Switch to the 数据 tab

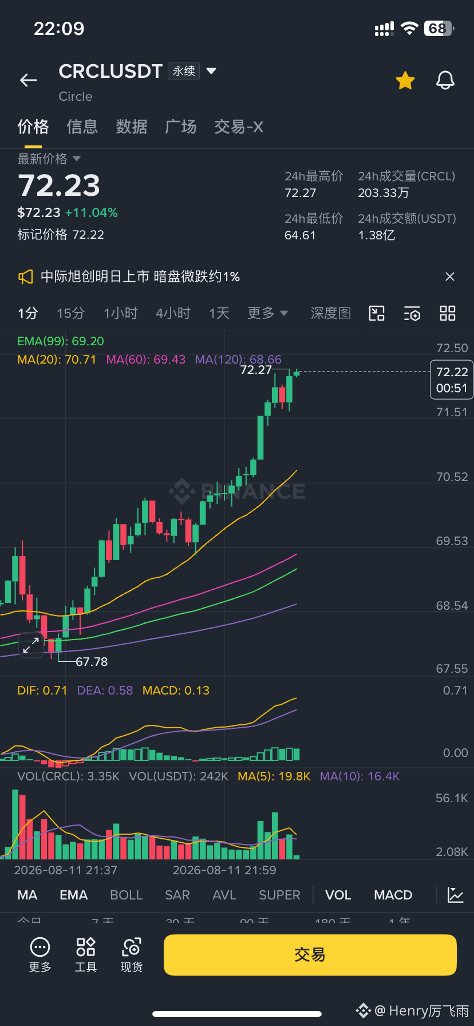[132, 127]
